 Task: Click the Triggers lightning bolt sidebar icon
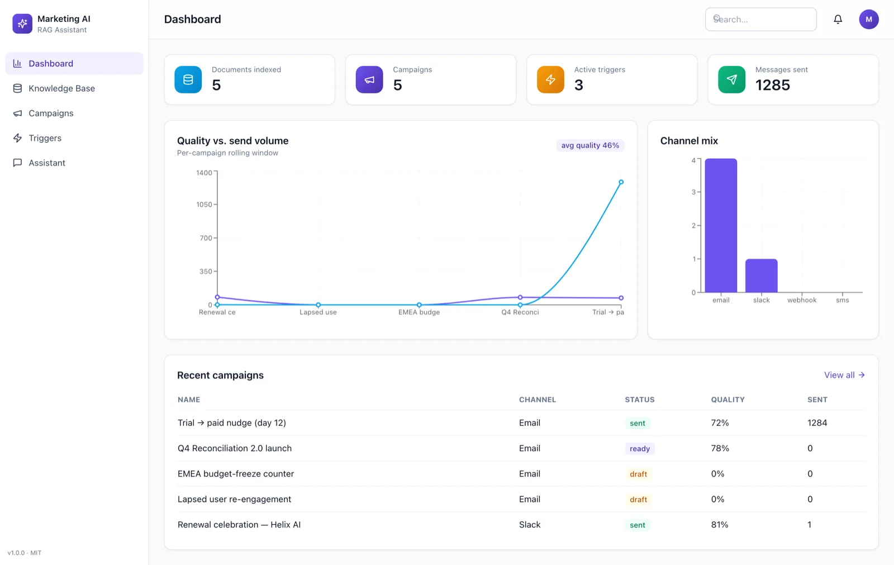pyautogui.click(x=17, y=138)
